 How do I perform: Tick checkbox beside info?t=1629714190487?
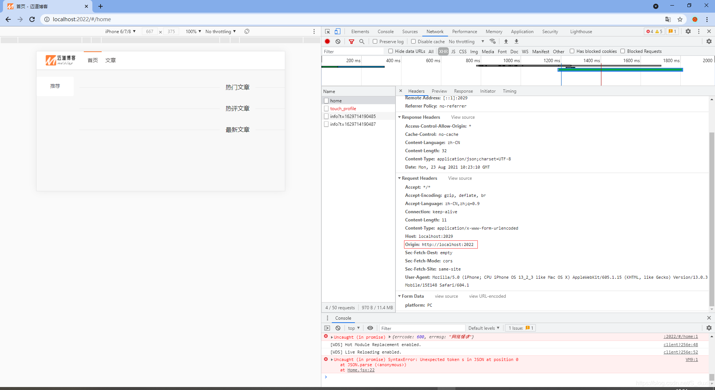click(326, 124)
